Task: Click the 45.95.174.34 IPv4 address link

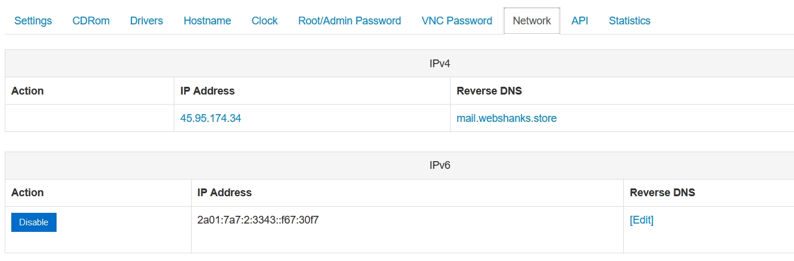Action: (x=211, y=118)
